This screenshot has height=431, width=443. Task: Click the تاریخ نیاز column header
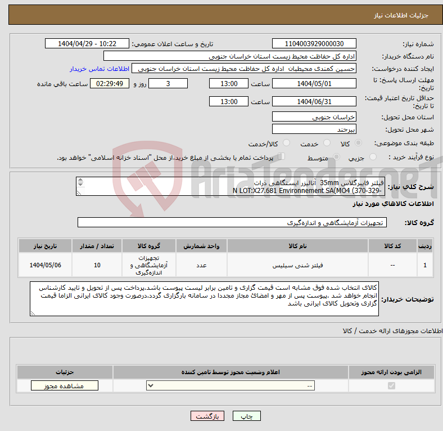pos(45,246)
